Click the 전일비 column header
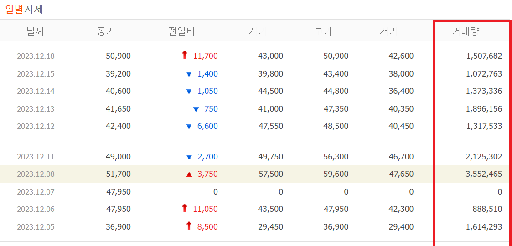Image resolution: width=512 pixels, height=246 pixels. [181, 31]
